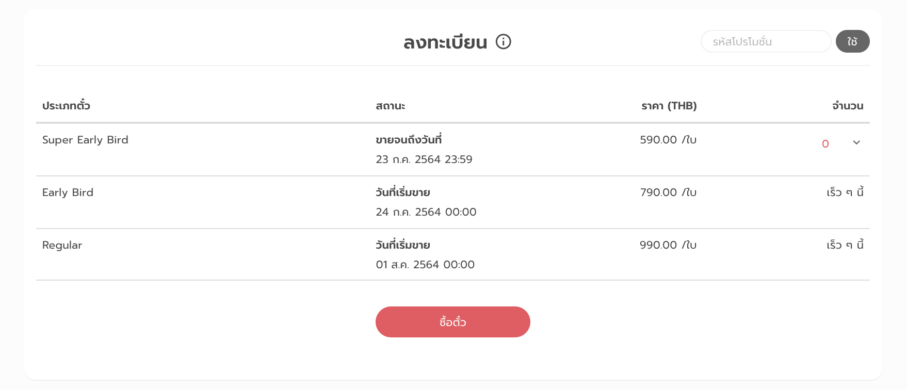Select the Super Early Bird ticket name
This screenshot has width=907, height=390.
(x=85, y=140)
